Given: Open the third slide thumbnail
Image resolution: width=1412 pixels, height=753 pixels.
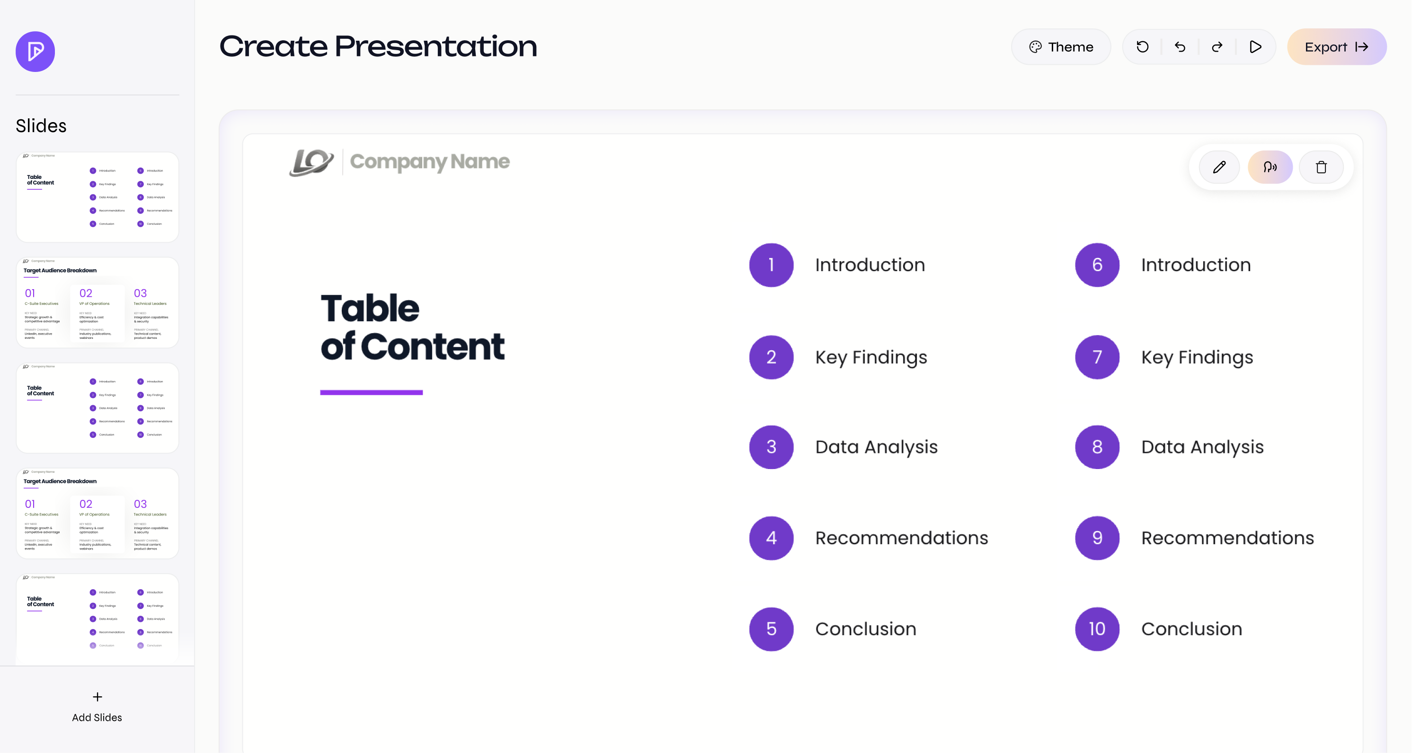Looking at the screenshot, I should point(98,408).
